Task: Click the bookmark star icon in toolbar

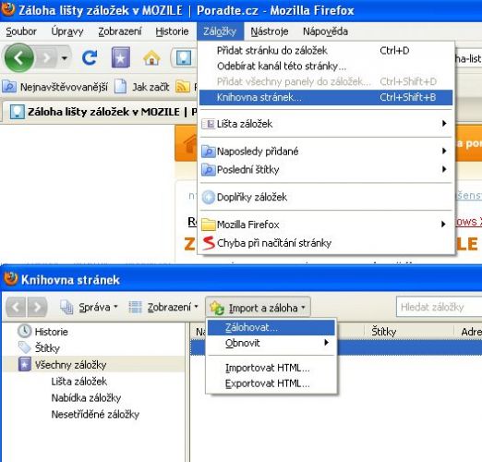Action: pyautogui.click(x=121, y=57)
